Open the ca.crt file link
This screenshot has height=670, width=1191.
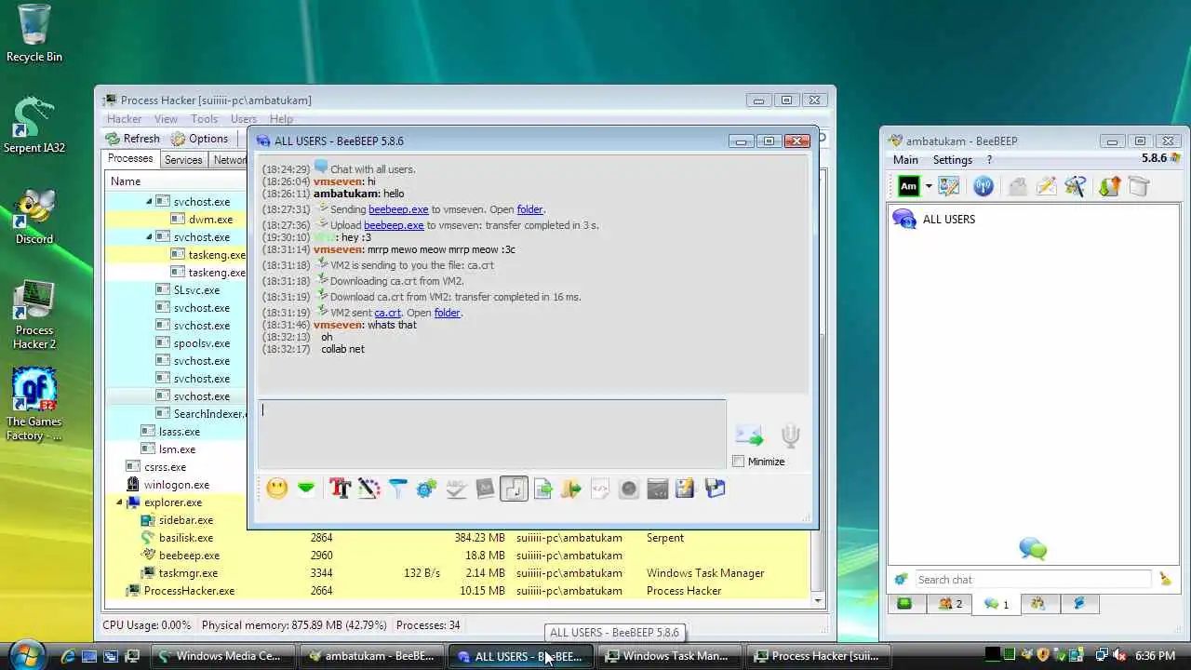click(388, 313)
